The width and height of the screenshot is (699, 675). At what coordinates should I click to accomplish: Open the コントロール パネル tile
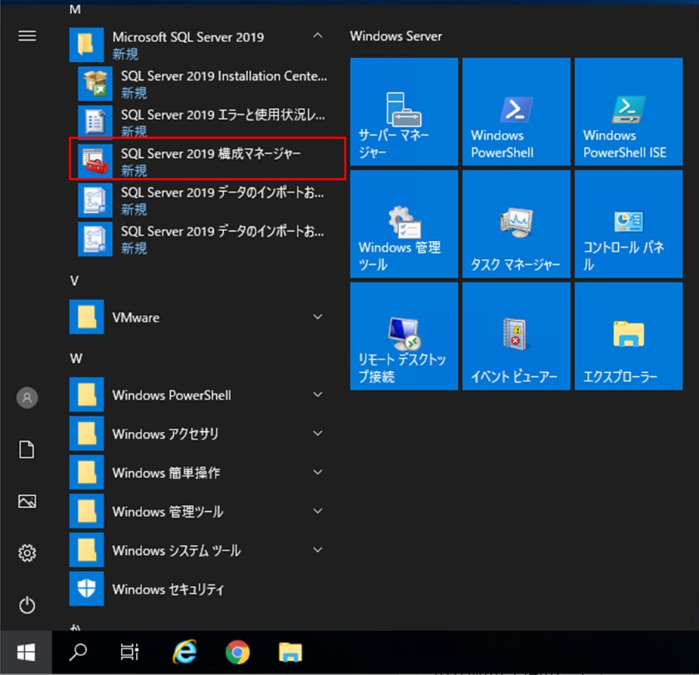(x=628, y=223)
